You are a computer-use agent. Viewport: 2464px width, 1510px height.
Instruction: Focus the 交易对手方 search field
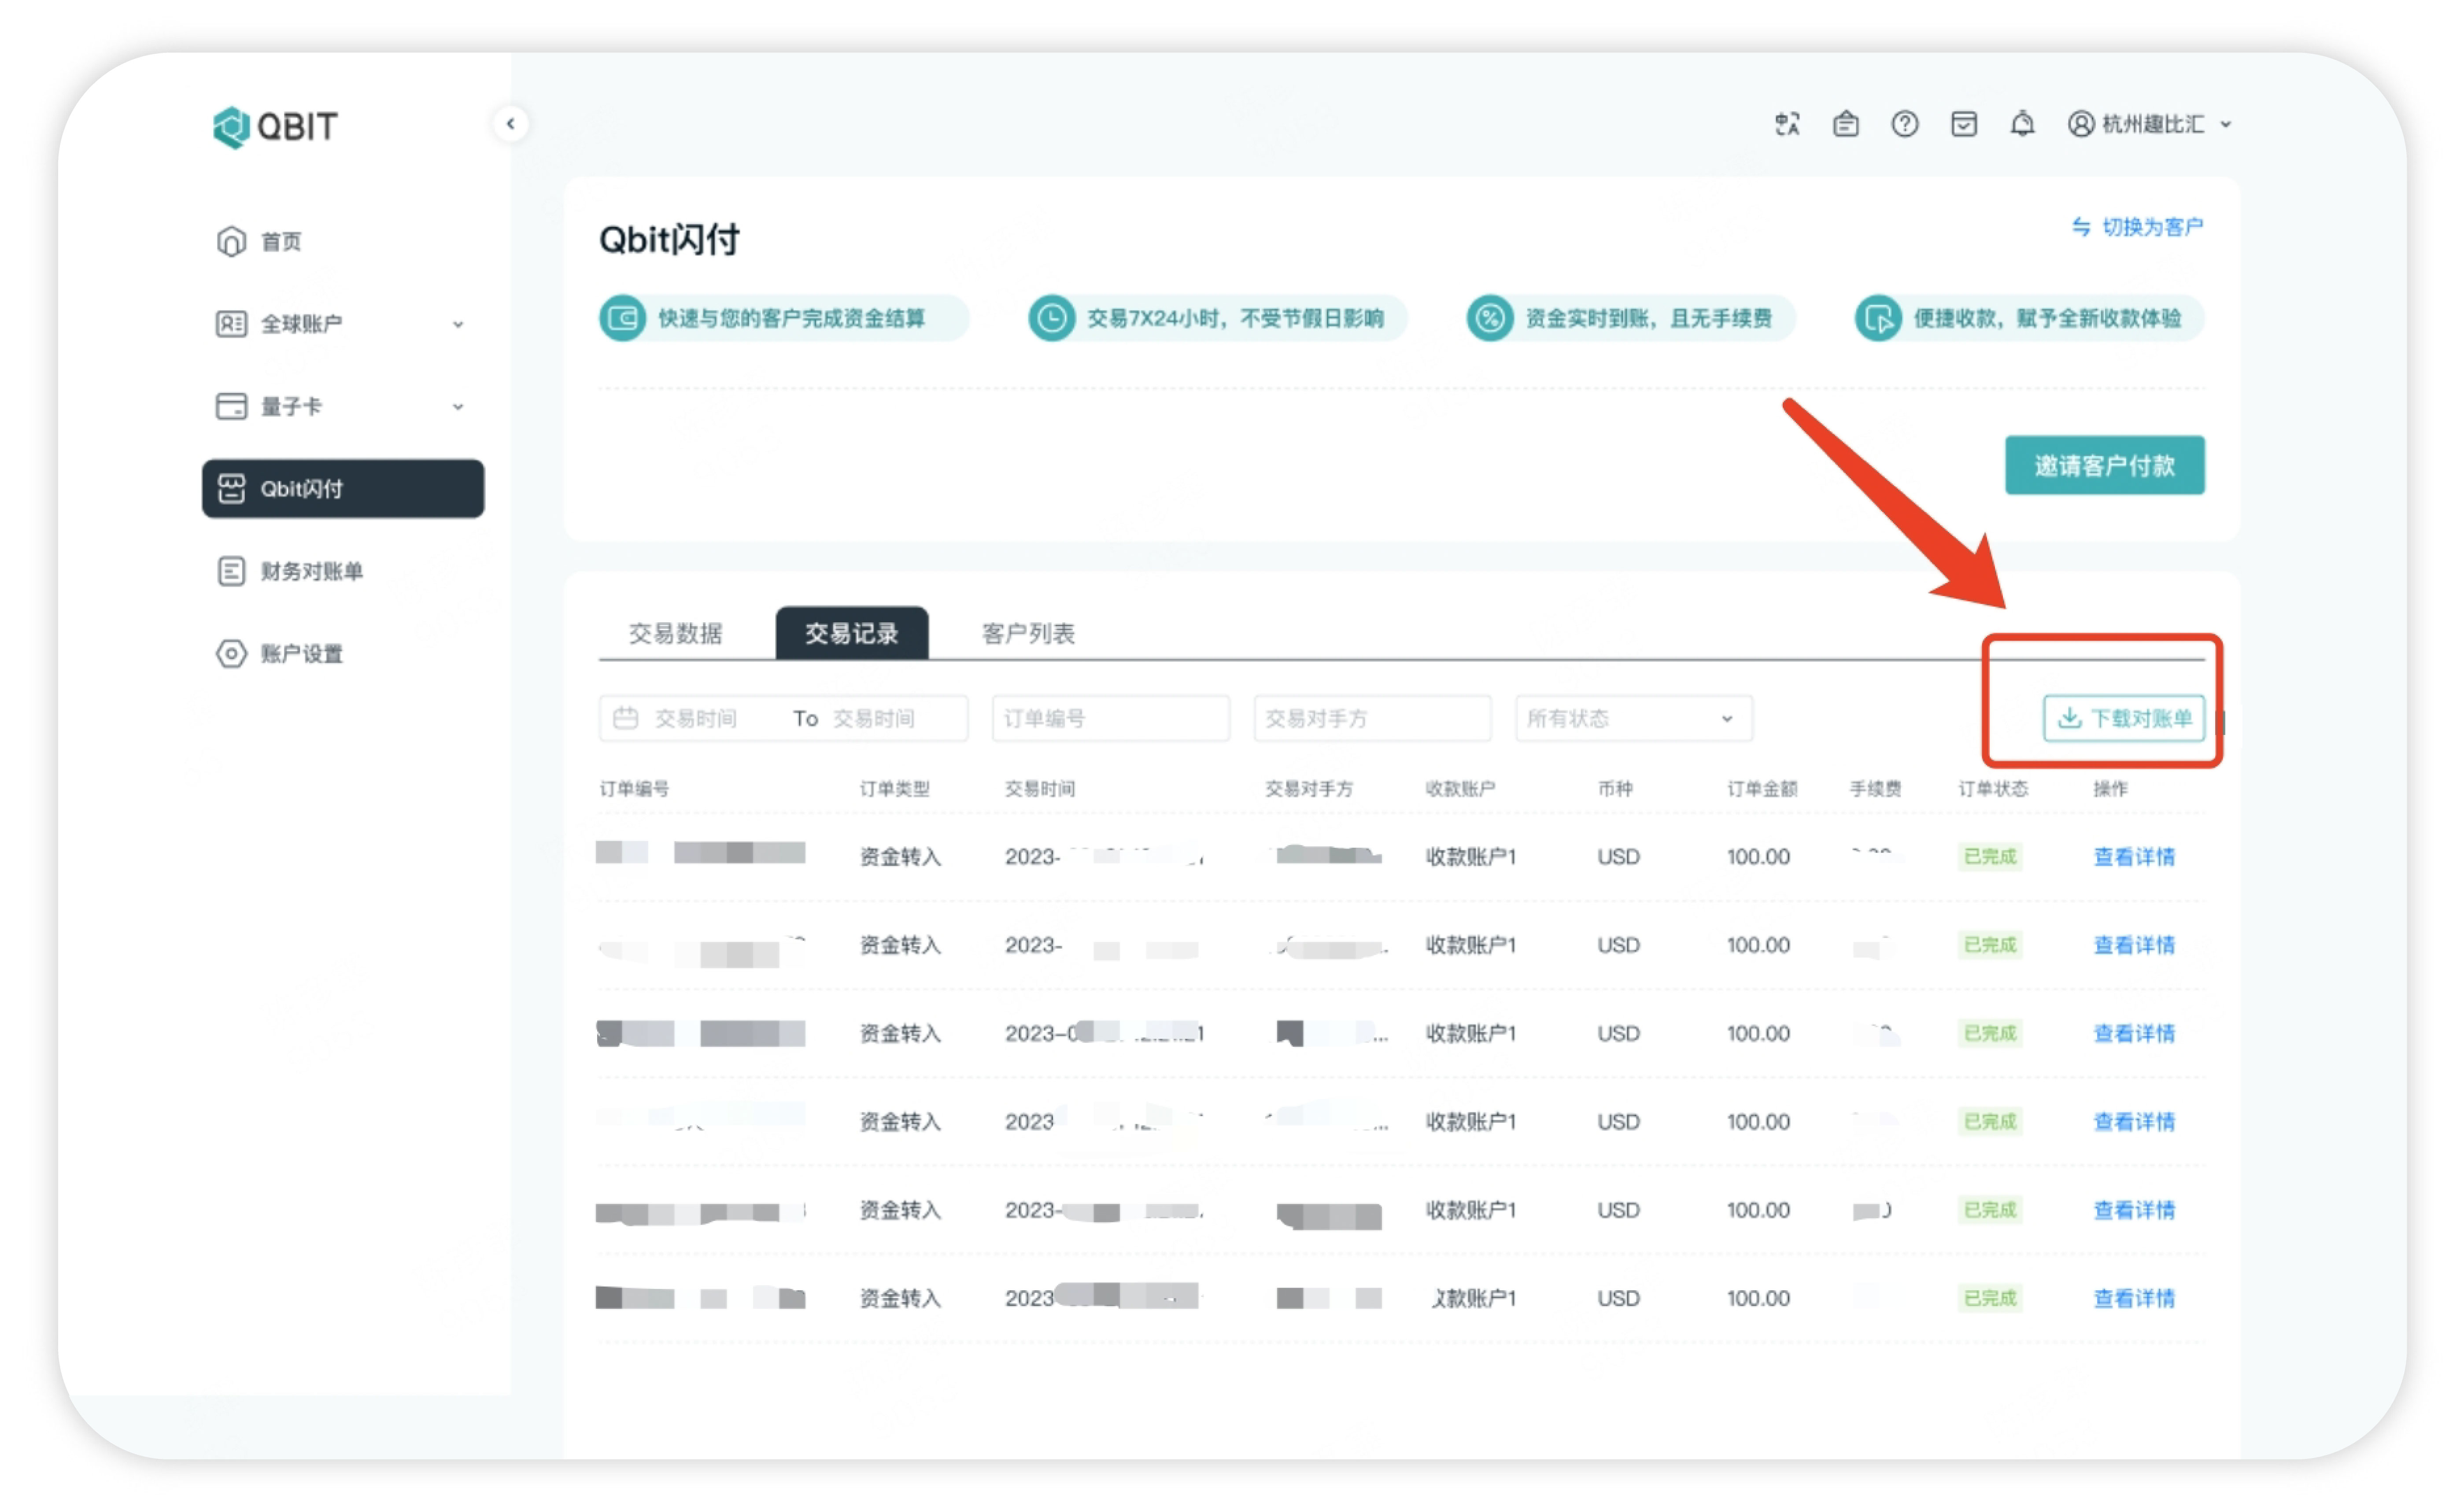point(1374,719)
